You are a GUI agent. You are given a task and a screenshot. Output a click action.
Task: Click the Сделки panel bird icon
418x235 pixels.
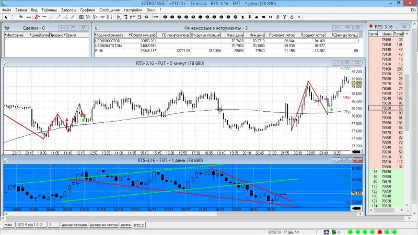coord(7,28)
